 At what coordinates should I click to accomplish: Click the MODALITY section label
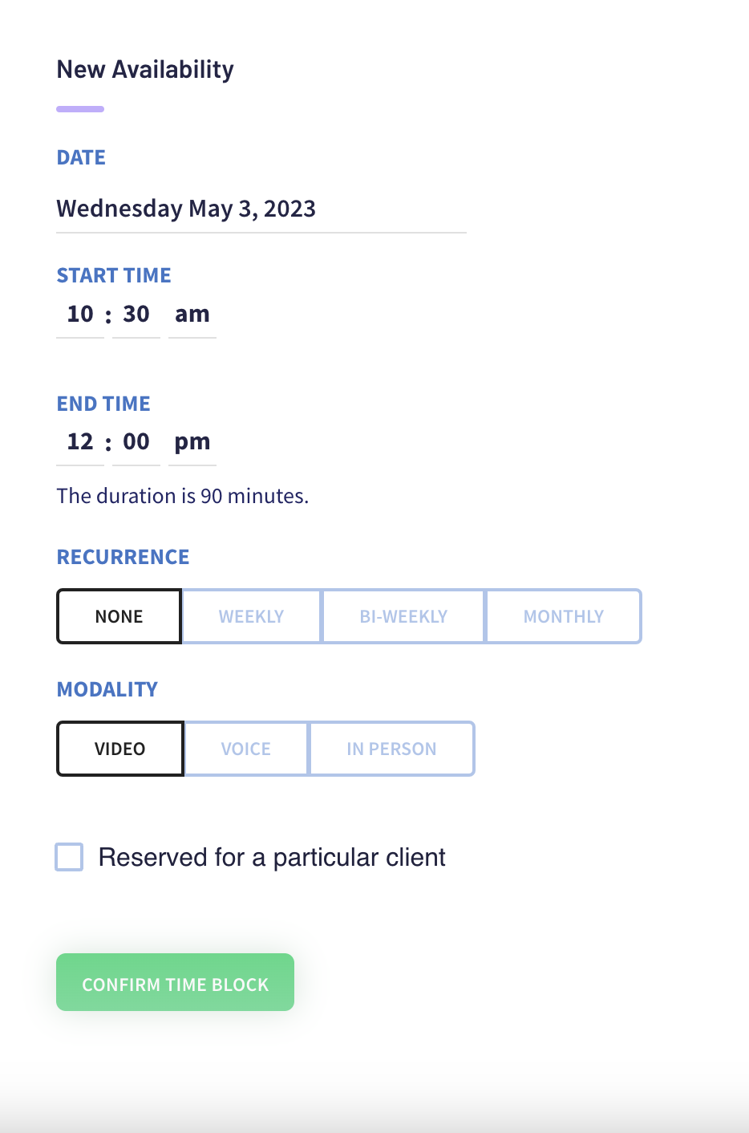tap(107, 688)
